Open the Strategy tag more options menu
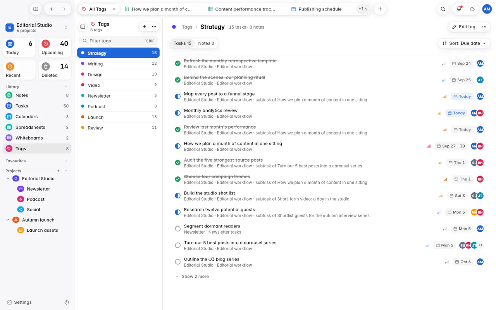Viewport: 496px width, 310px height. [x=484, y=27]
